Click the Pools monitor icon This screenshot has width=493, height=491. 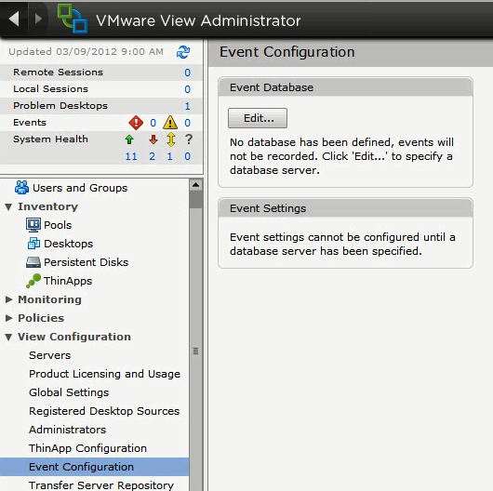[33, 225]
